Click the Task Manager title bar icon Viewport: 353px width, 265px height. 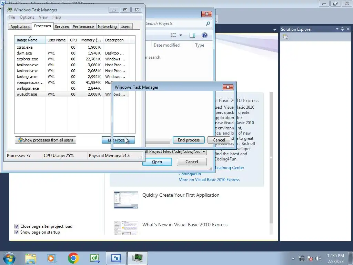(9, 10)
